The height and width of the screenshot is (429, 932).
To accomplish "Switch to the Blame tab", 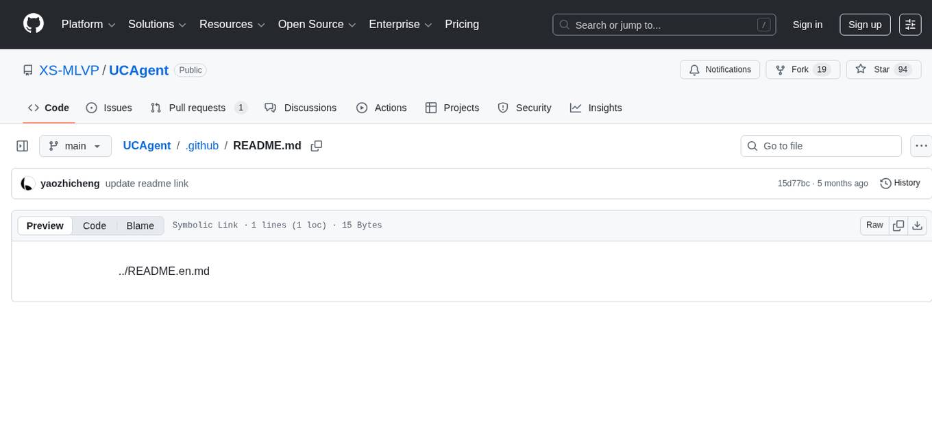I will pos(140,225).
